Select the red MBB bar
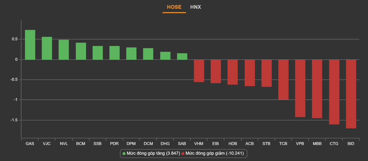Viewport: 368px width, 161px height. (317, 89)
